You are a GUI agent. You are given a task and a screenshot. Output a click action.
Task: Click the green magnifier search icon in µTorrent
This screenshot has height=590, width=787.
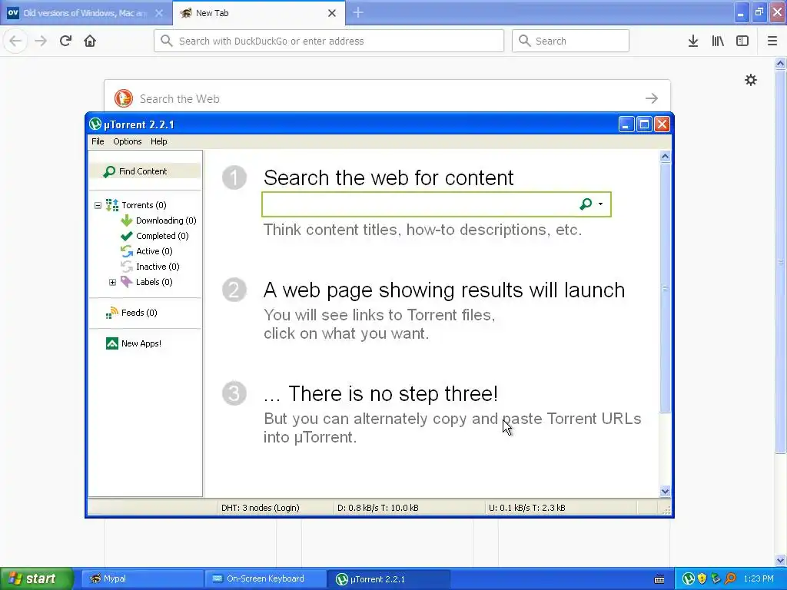(585, 204)
